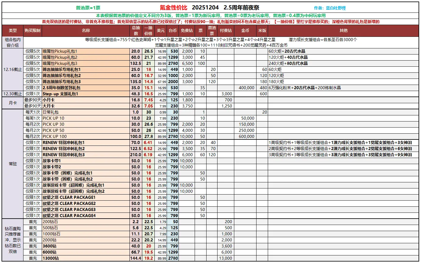This screenshot has width=421, height=274.
Task: Click the author name 蓝白社野怪
Action: 336,8
